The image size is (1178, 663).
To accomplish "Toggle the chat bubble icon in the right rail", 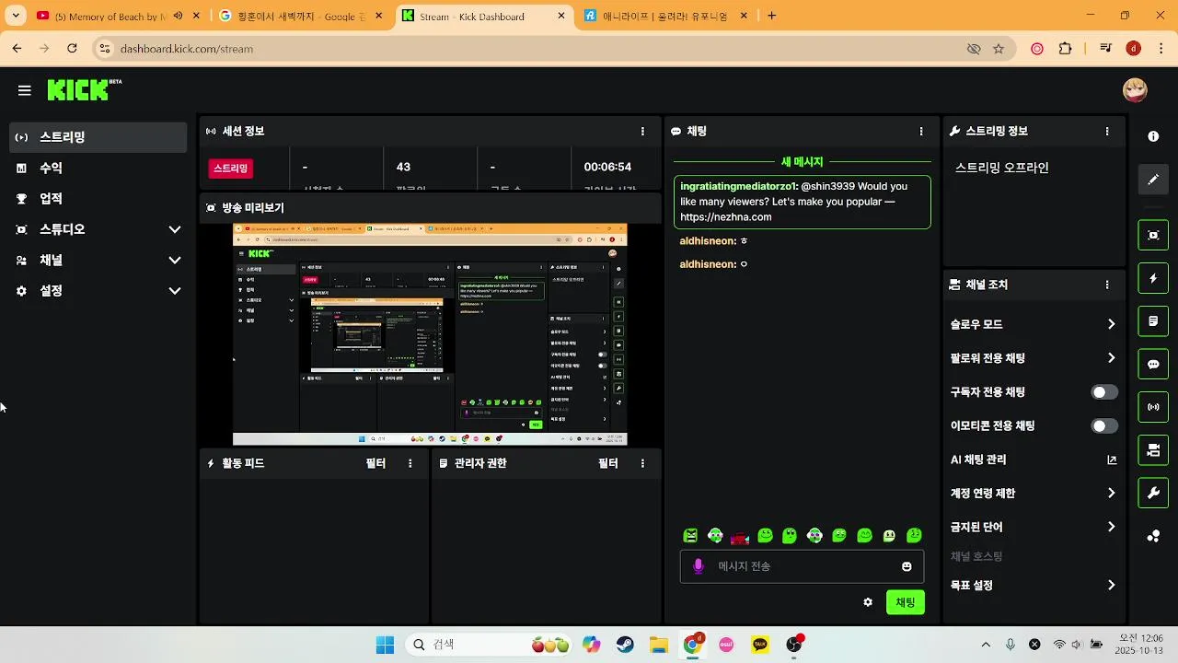I will coord(1153,364).
